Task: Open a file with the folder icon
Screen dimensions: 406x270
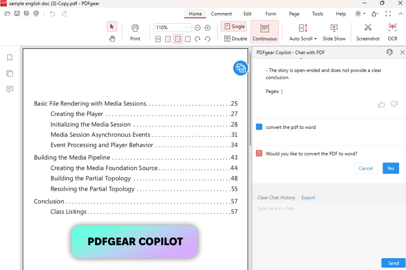Action: 7,13
